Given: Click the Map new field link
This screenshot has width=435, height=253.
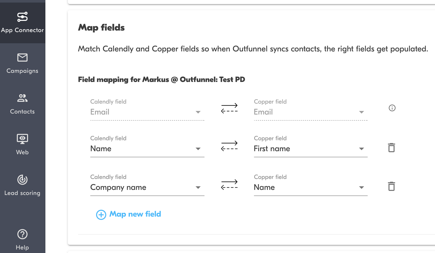Looking at the screenshot, I should pyautogui.click(x=135, y=214).
